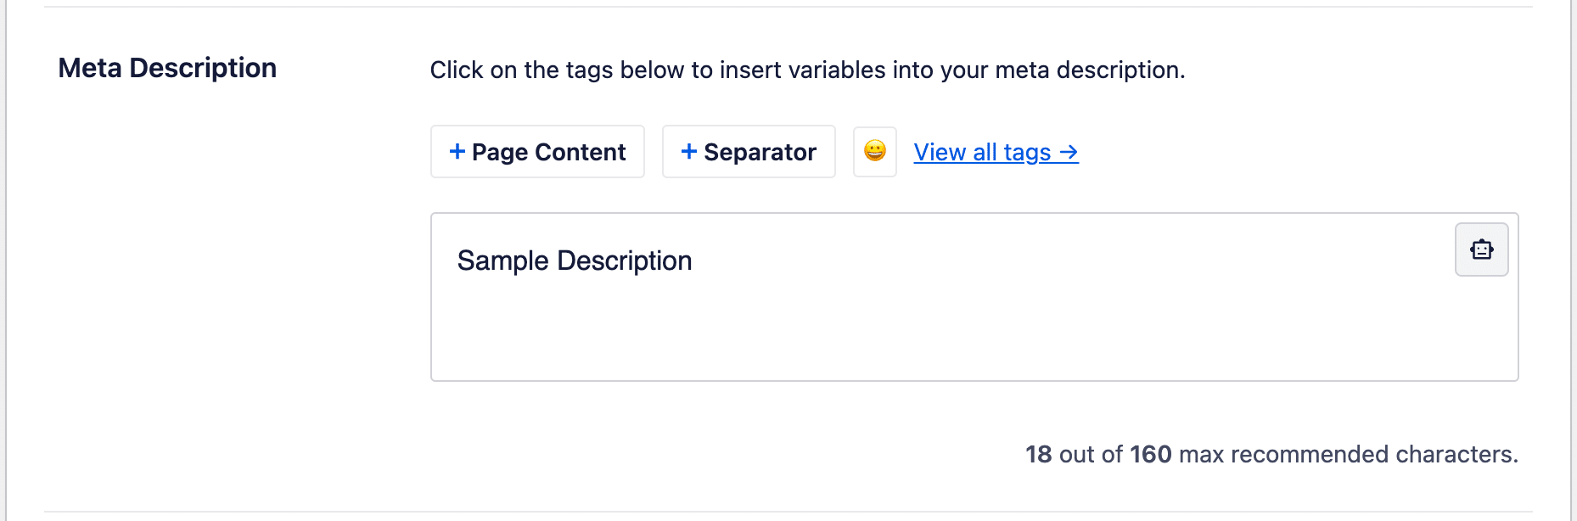Place cursor on Sample Description text
This screenshot has height=521, width=1577.
pos(574,260)
